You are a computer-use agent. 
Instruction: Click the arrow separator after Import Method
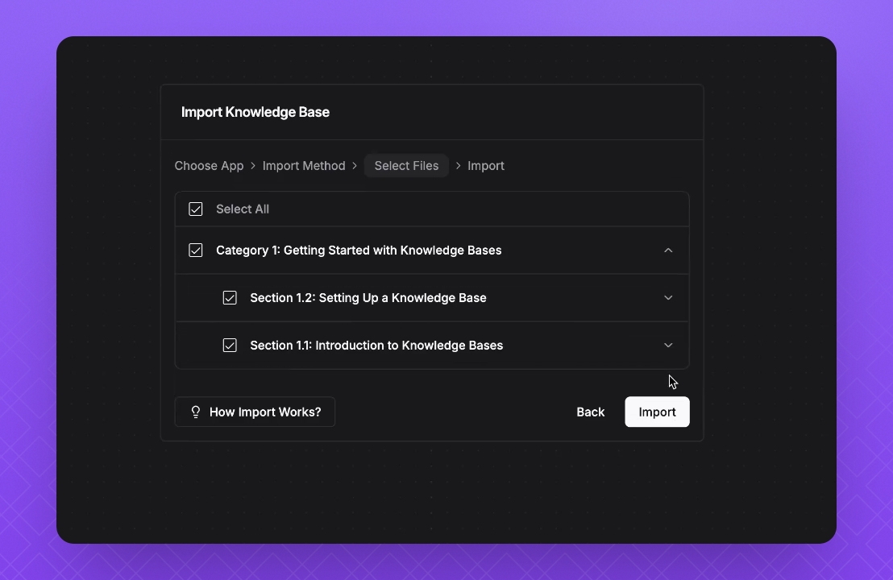pyautogui.click(x=355, y=166)
